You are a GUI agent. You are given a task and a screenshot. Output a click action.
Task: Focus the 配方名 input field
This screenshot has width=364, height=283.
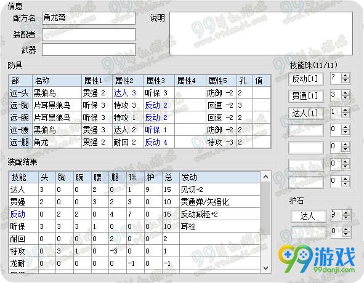tap(89, 18)
